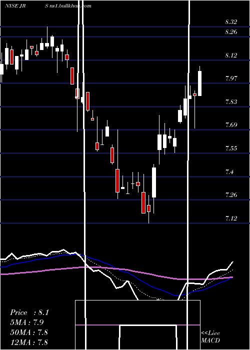Click the Price : 8.1 readout
The image size is (250, 350).
click(29, 312)
